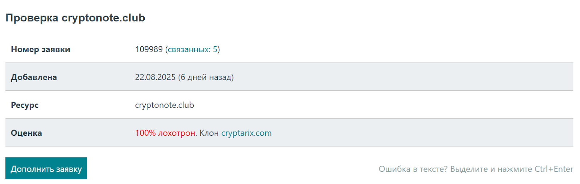
Task: Click the word "Проверка" in the heading
Action: pos(32,18)
